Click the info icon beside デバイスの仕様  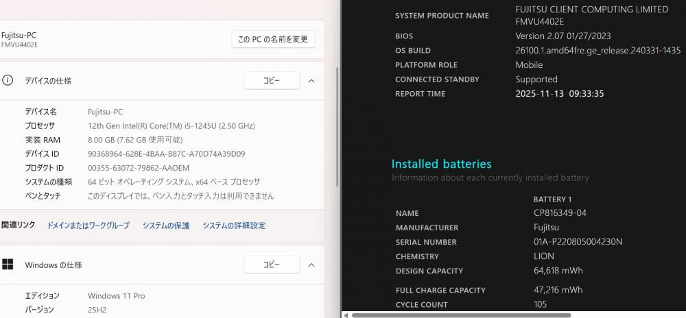8,80
